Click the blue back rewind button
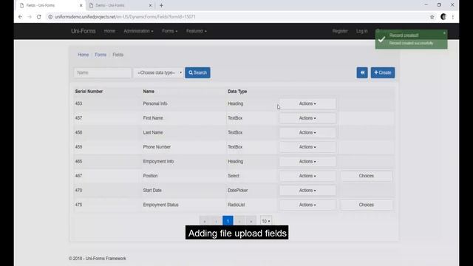 coord(362,72)
